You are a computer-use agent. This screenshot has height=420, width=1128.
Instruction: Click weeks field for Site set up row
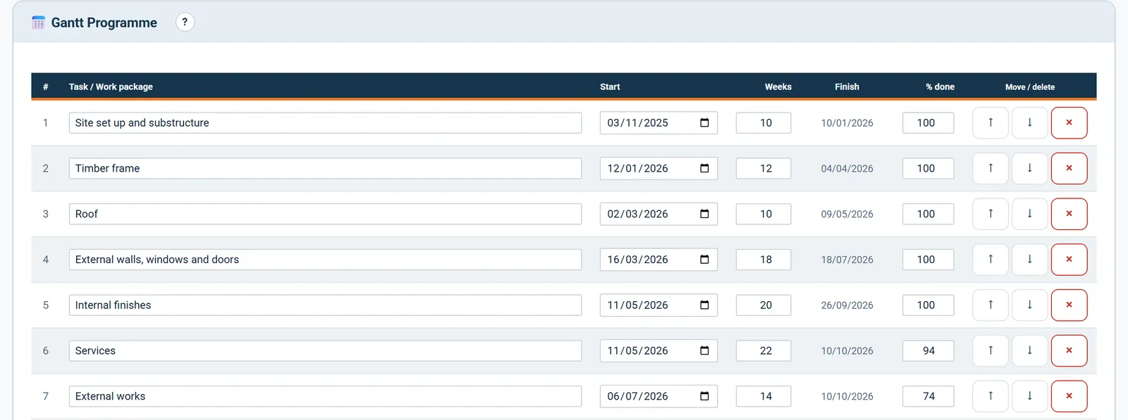pos(764,122)
